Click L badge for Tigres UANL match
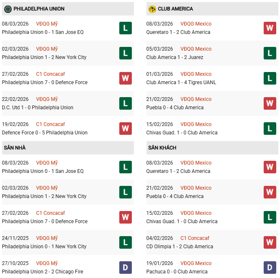The width and height of the screenshot is (280, 278). tap(270, 78)
